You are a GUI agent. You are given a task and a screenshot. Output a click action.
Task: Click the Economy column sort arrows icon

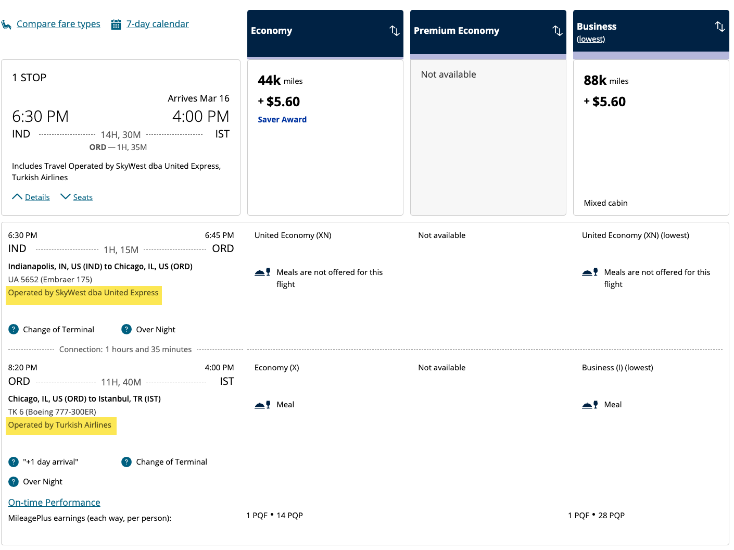coord(395,31)
